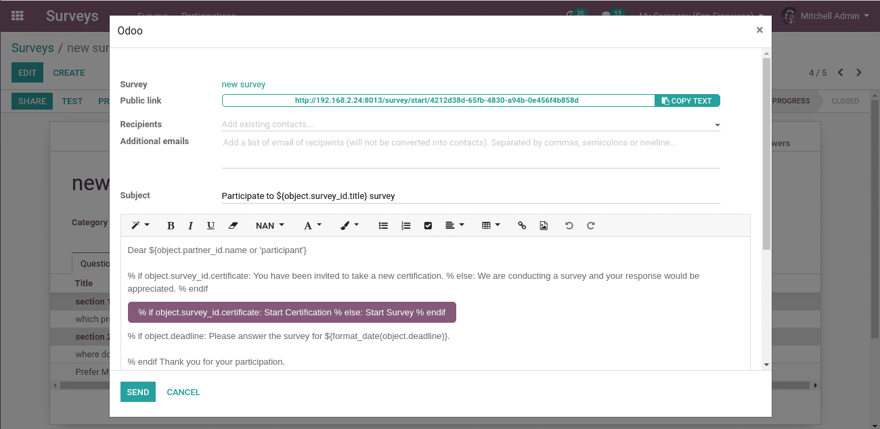Click the SEND button
Screen dimensions: 880x429
click(138, 392)
